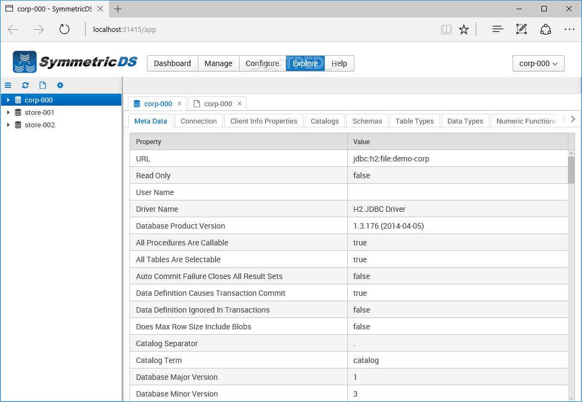This screenshot has width=582, height=402.
Task: Sort by the Property column header
Action: pos(238,142)
